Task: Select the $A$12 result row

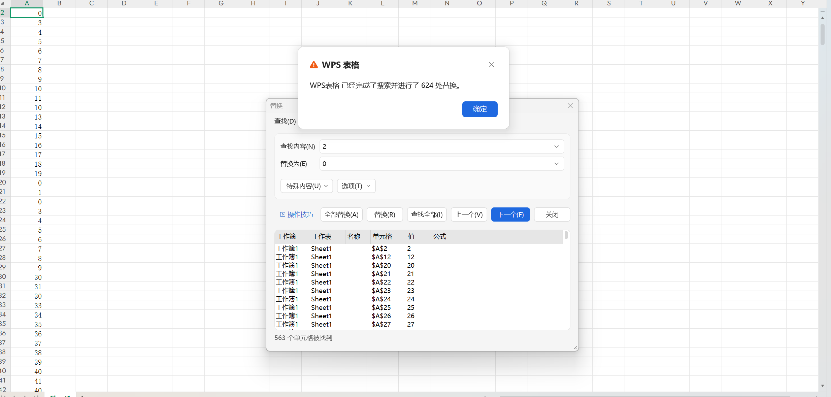Action: [419, 257]
